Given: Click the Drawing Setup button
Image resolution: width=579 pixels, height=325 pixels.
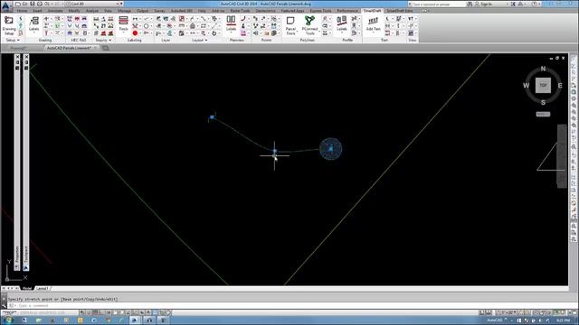Looking at the screenshot, I should pos(9,25).
